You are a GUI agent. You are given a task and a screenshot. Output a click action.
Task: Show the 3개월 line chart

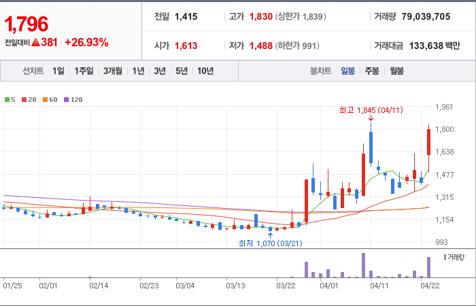click(x=113, y=71)
